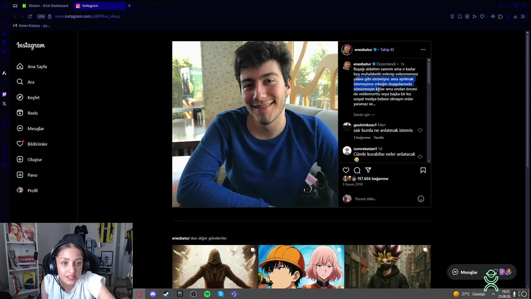This screenshot has height=299, width=531.
Task: Select the Instagram browser tab
Action: point(100,6)
